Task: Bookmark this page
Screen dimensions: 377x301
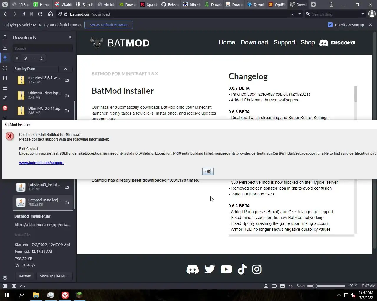Action: (x=292, y=14)
